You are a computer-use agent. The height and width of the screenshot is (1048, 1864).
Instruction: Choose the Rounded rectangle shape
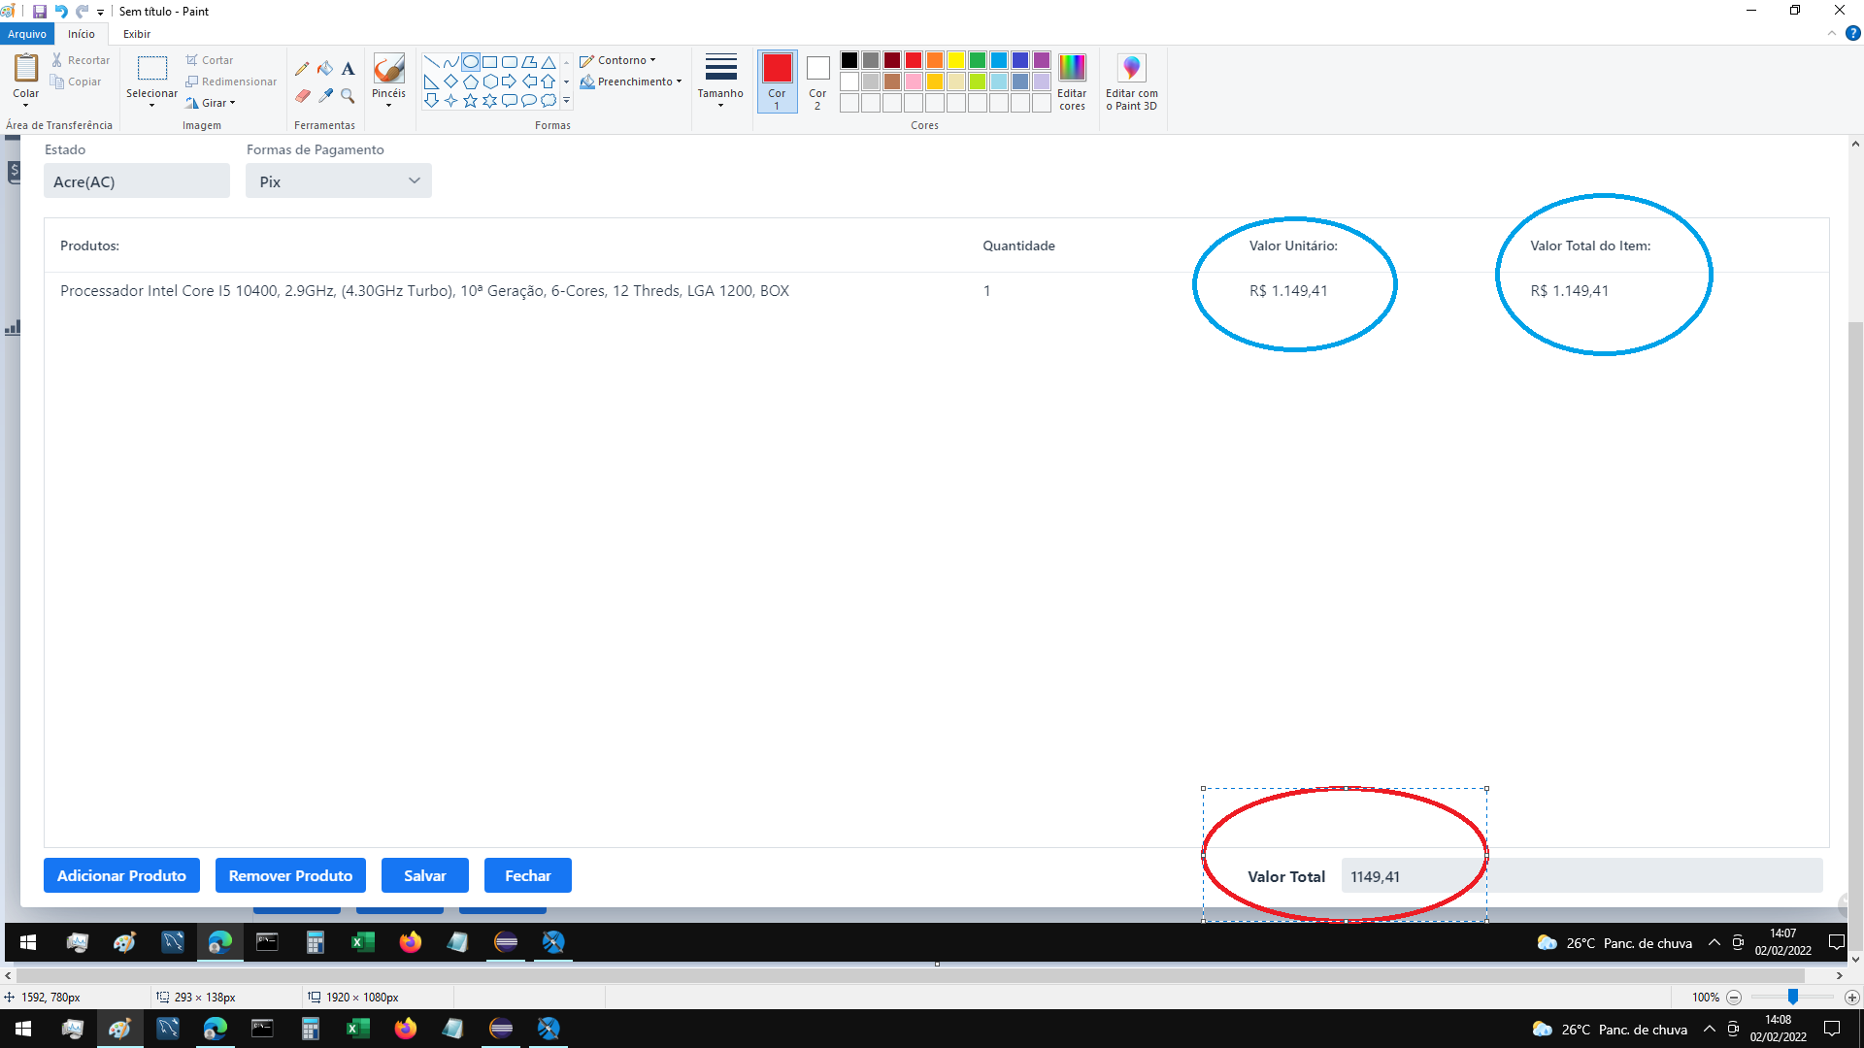point(509,62)
